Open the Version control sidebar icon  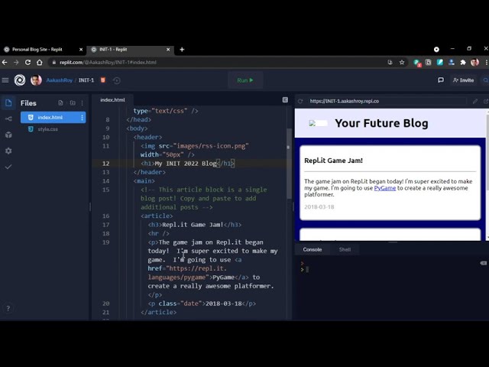pyautogui.click(x=8, y=119)
